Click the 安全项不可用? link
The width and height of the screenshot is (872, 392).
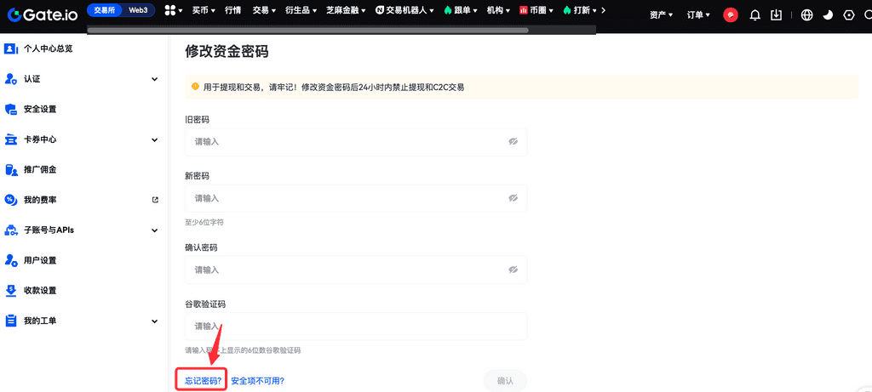click(x=257, y=381)
